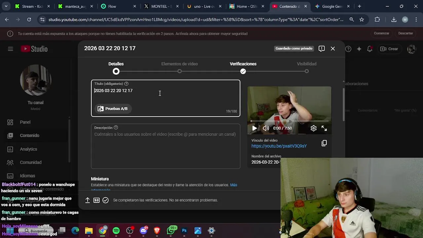Screen dimensions: 423x238
Task: Go to the Detalles step
Action: coord(116,67)
